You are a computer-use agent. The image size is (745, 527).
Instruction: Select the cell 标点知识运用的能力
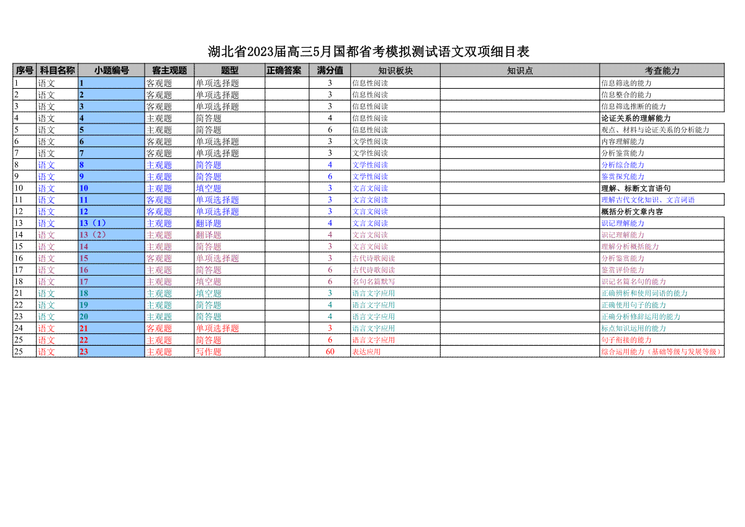[x=662, y=328]
